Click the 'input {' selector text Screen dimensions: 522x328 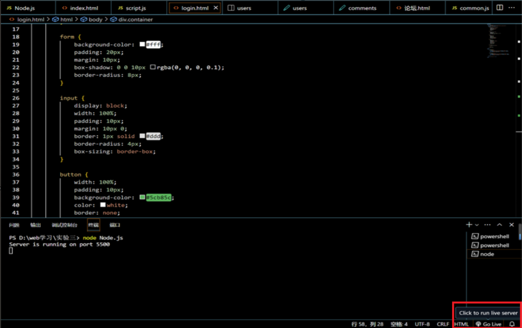[x=72, y=98]
